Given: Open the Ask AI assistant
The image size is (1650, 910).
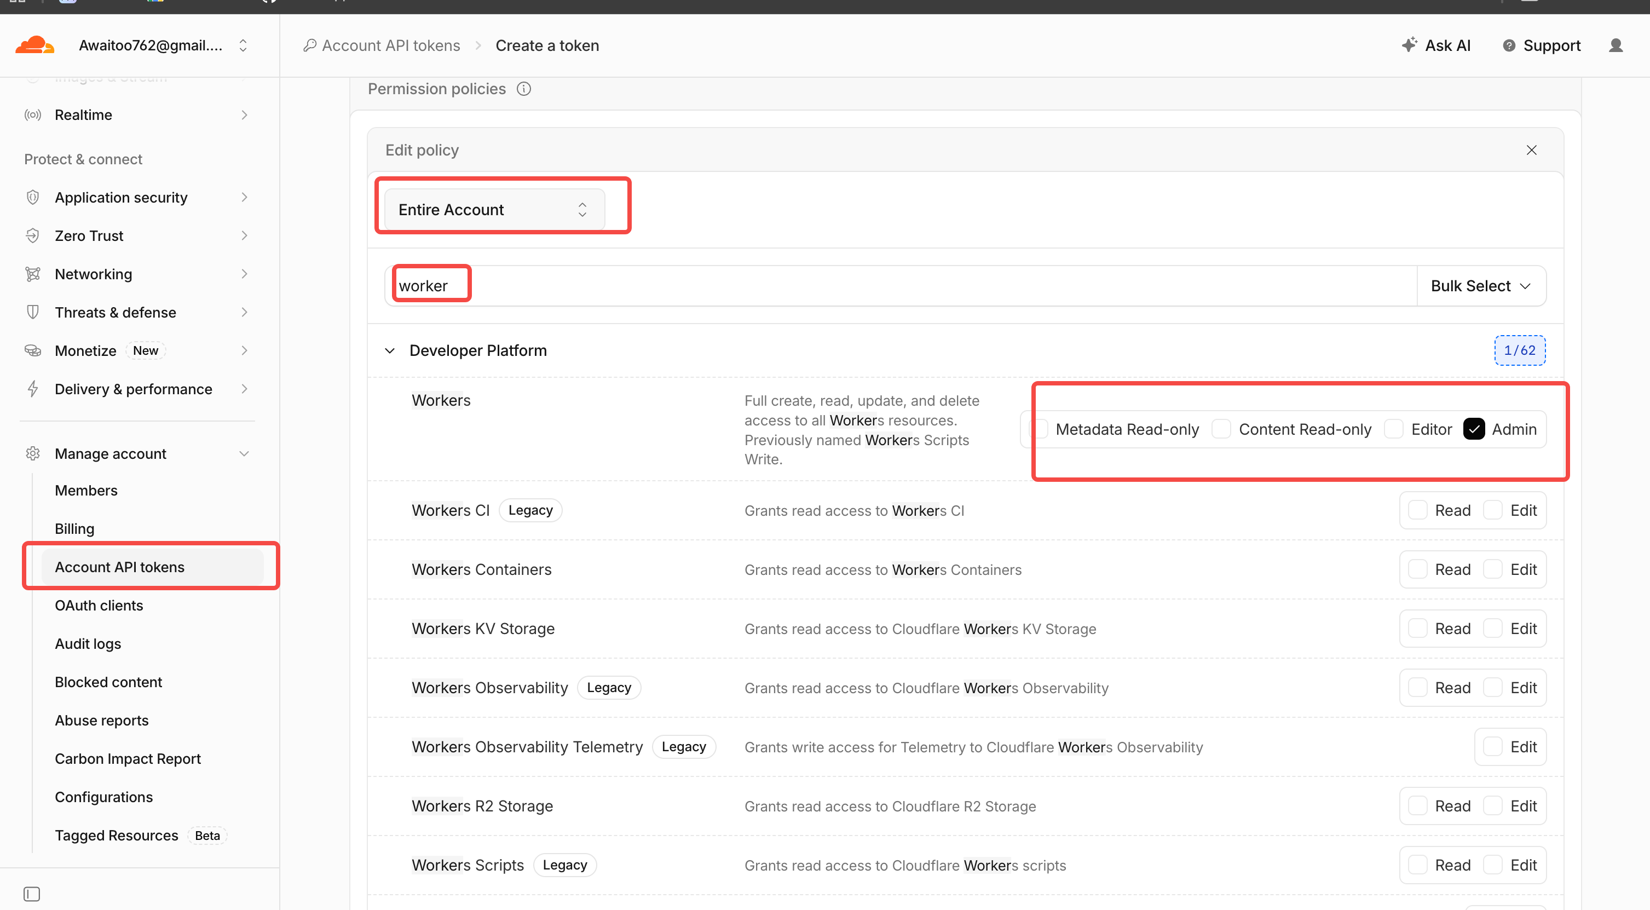Looking at the screenshot, I should 1435,45.
